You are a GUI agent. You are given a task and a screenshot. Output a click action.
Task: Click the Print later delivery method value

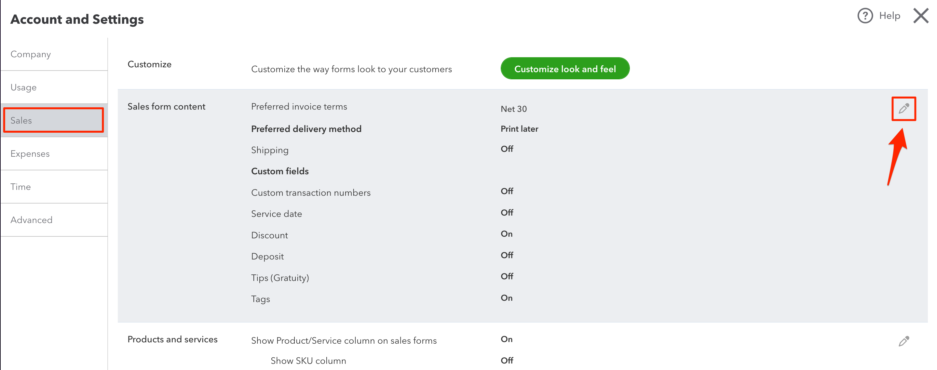pyautogui.click(x=519, y=129)
